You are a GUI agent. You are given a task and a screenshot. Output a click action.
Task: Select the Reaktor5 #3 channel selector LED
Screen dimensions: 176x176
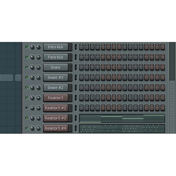tap(76, 118)
